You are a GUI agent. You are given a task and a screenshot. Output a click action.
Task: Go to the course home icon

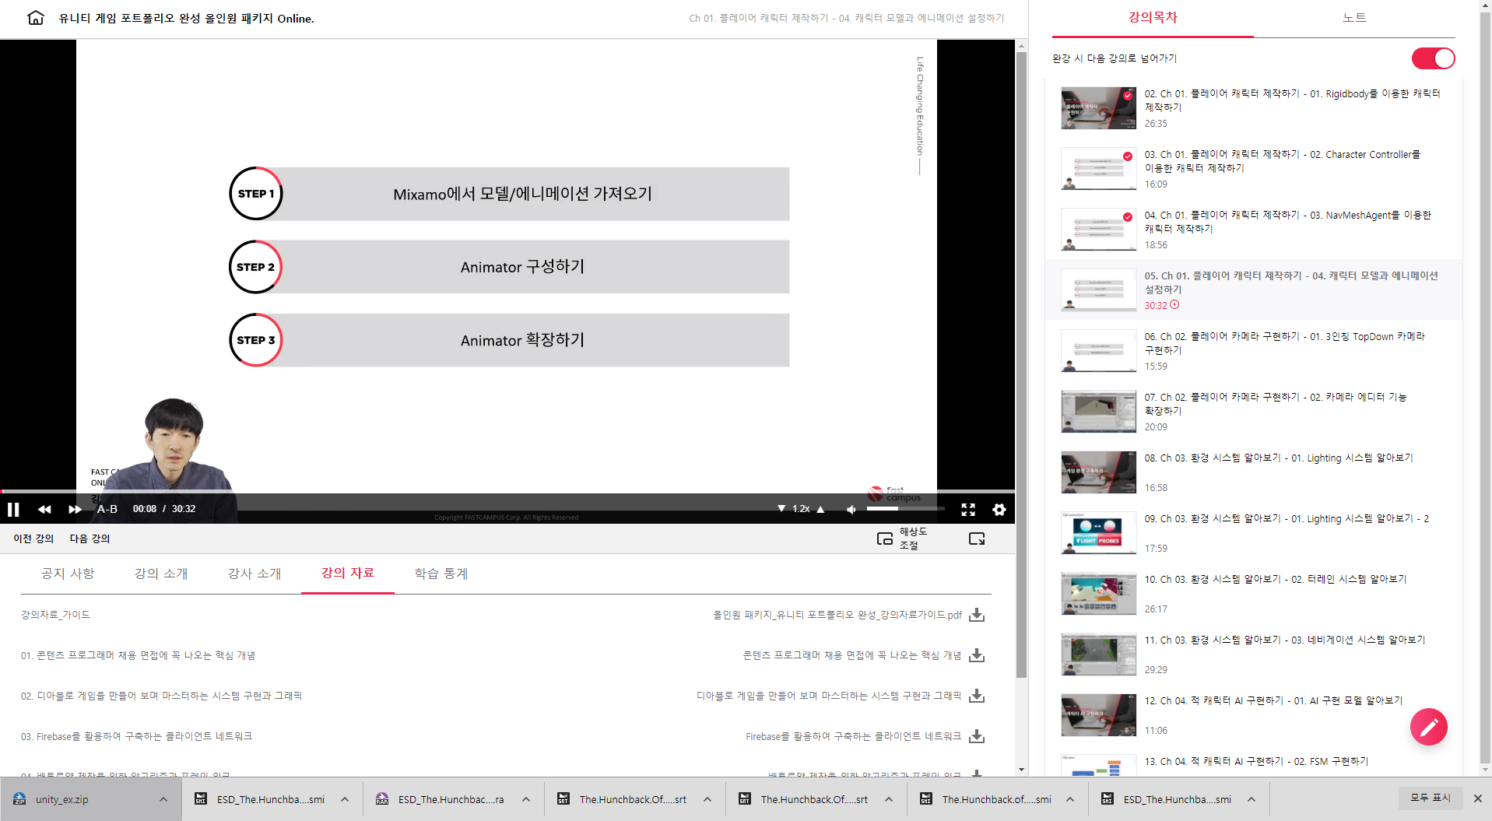pos(36,18)
